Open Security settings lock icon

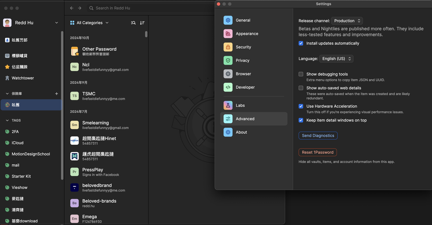(228, 47)
